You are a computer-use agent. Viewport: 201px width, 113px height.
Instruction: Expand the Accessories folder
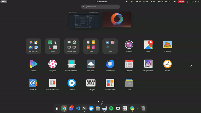pyautogui.click(x=33, y=46)
